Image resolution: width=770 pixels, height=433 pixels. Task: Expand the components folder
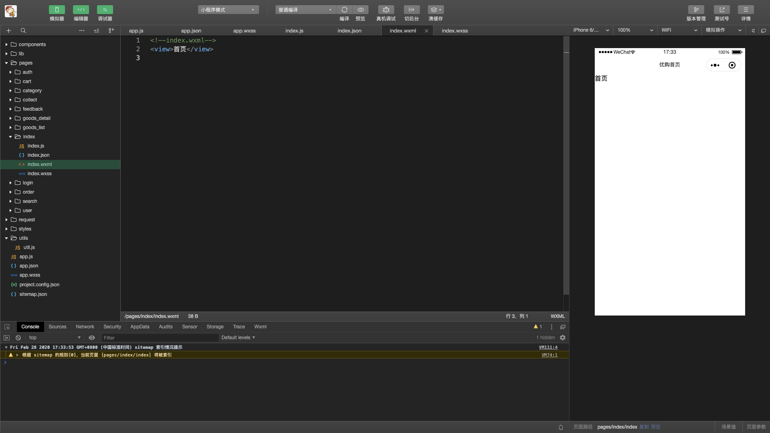[x=32, y=45]
